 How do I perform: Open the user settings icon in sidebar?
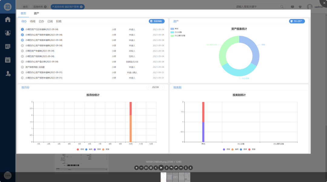pos(8,73)
